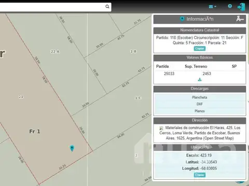Download the Plancheta file
The image size is (249, 186).
200,98
